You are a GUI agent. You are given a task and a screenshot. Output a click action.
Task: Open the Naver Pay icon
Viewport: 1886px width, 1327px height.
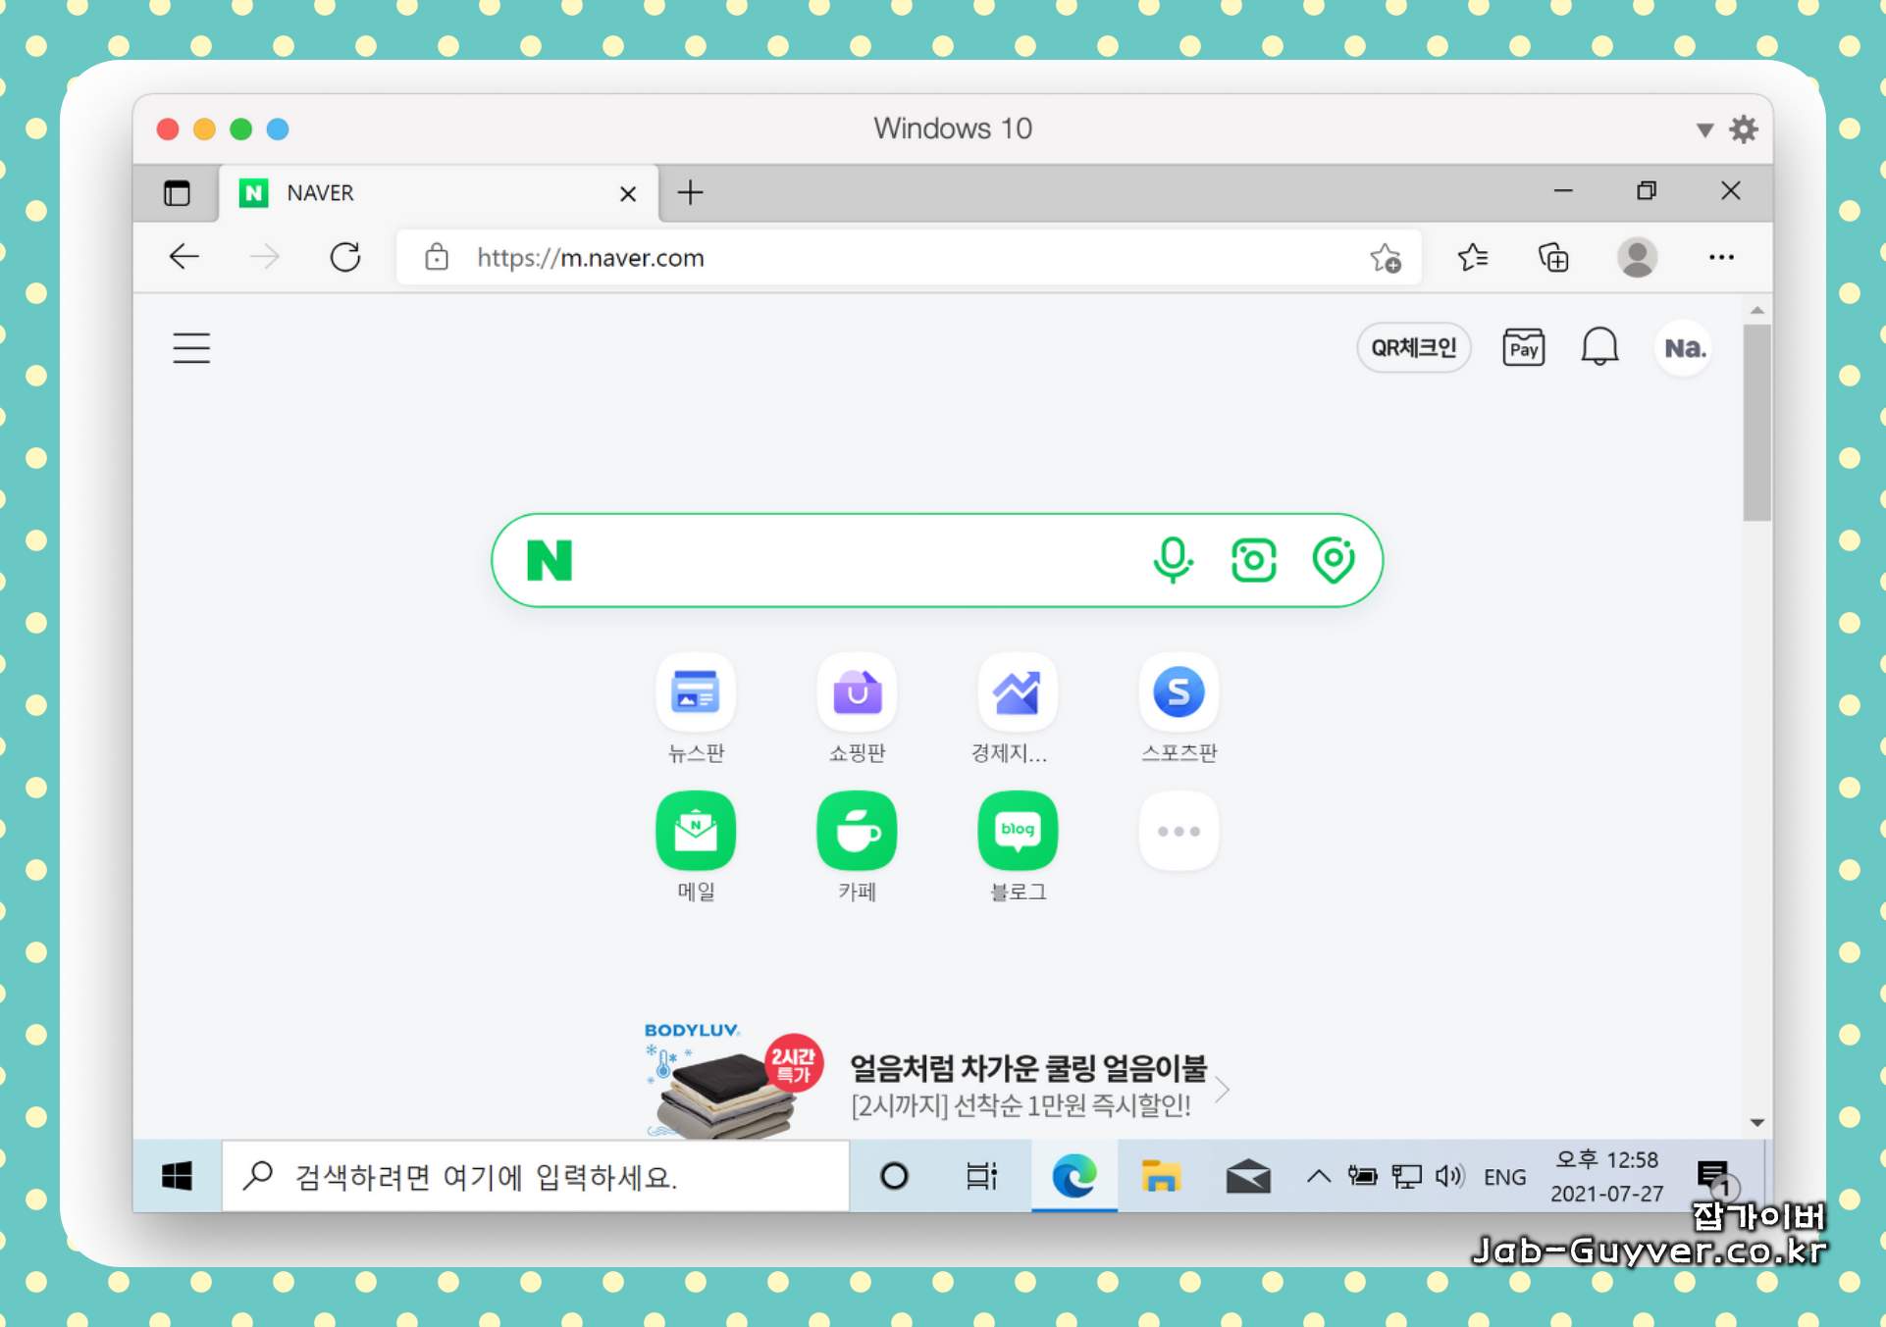coord(1523,348)
